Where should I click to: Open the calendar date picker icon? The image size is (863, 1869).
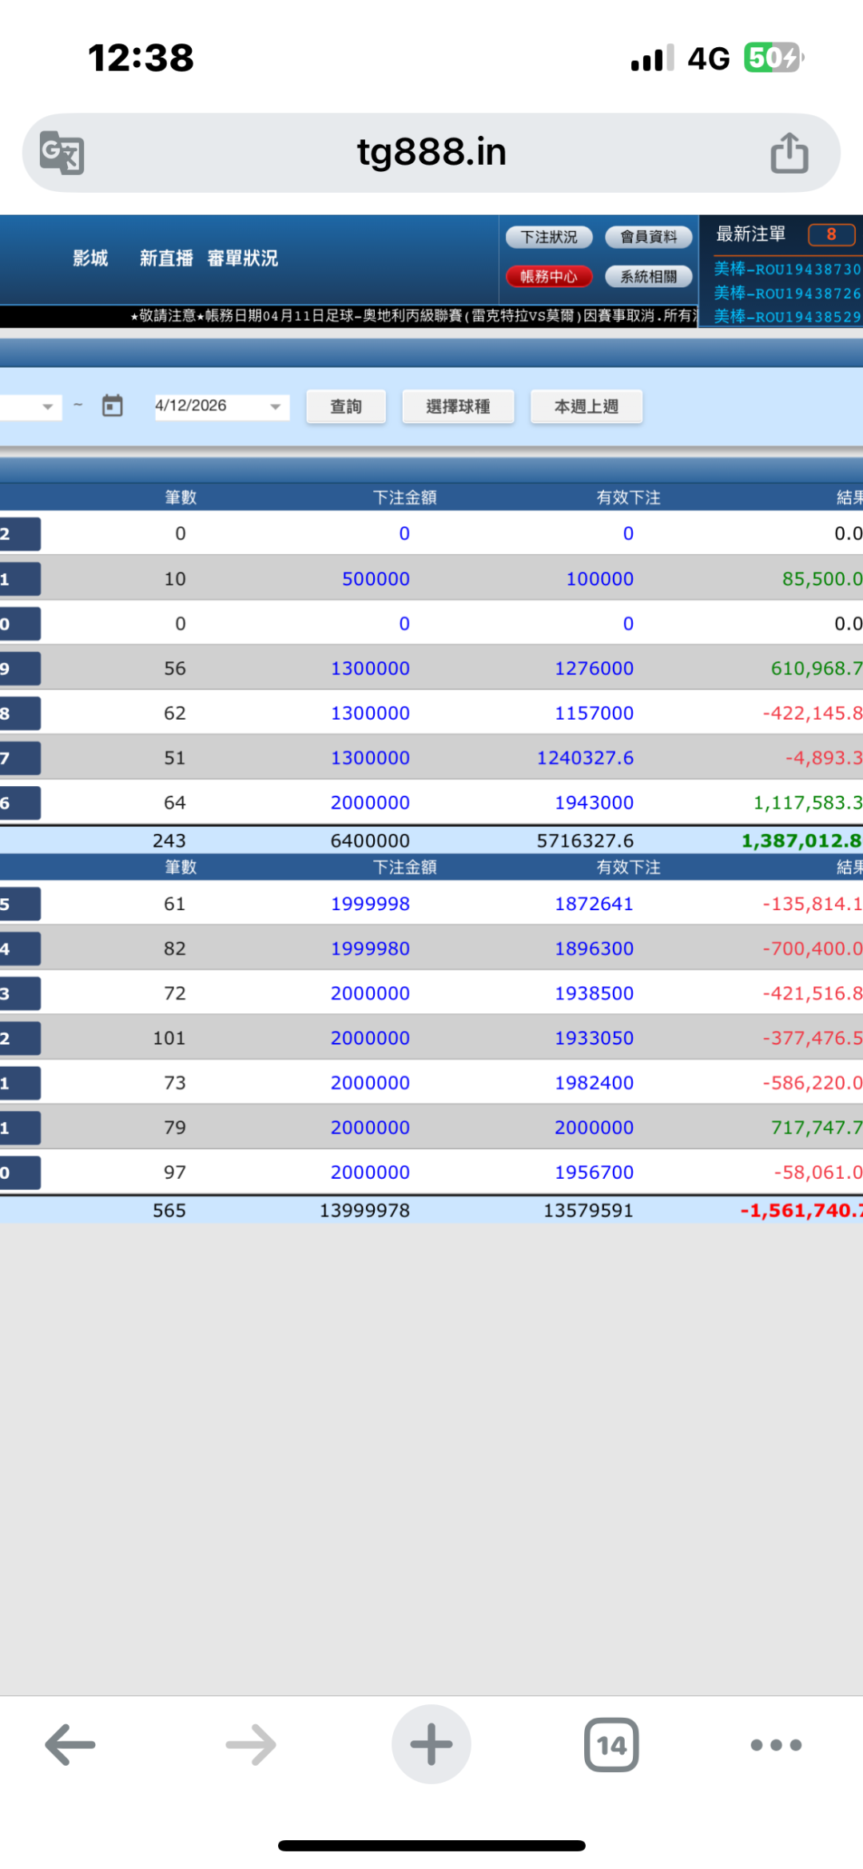pos(113,405)
